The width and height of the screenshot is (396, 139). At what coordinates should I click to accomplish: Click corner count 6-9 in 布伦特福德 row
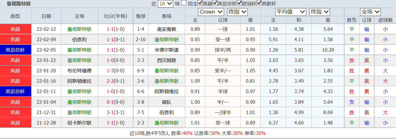(141, 71)
